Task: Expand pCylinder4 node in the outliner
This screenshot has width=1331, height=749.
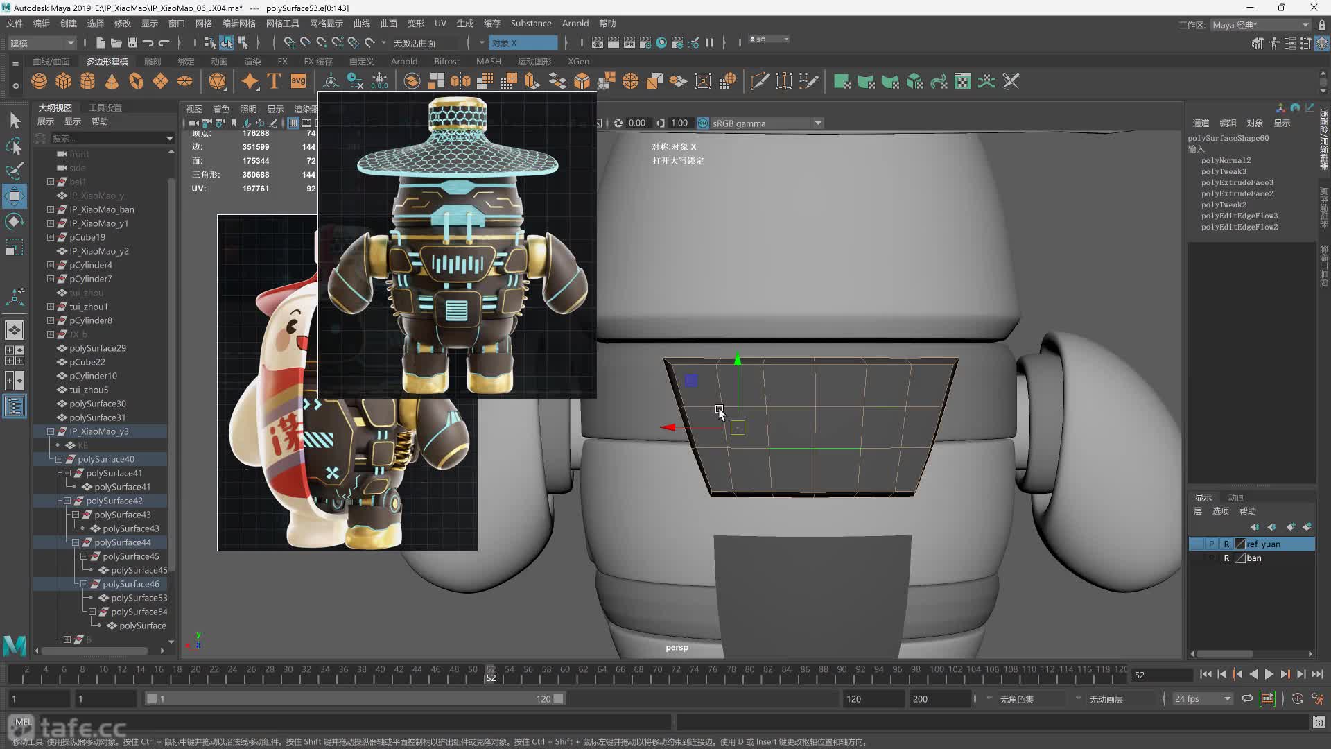Action: [x=51, y=265]
